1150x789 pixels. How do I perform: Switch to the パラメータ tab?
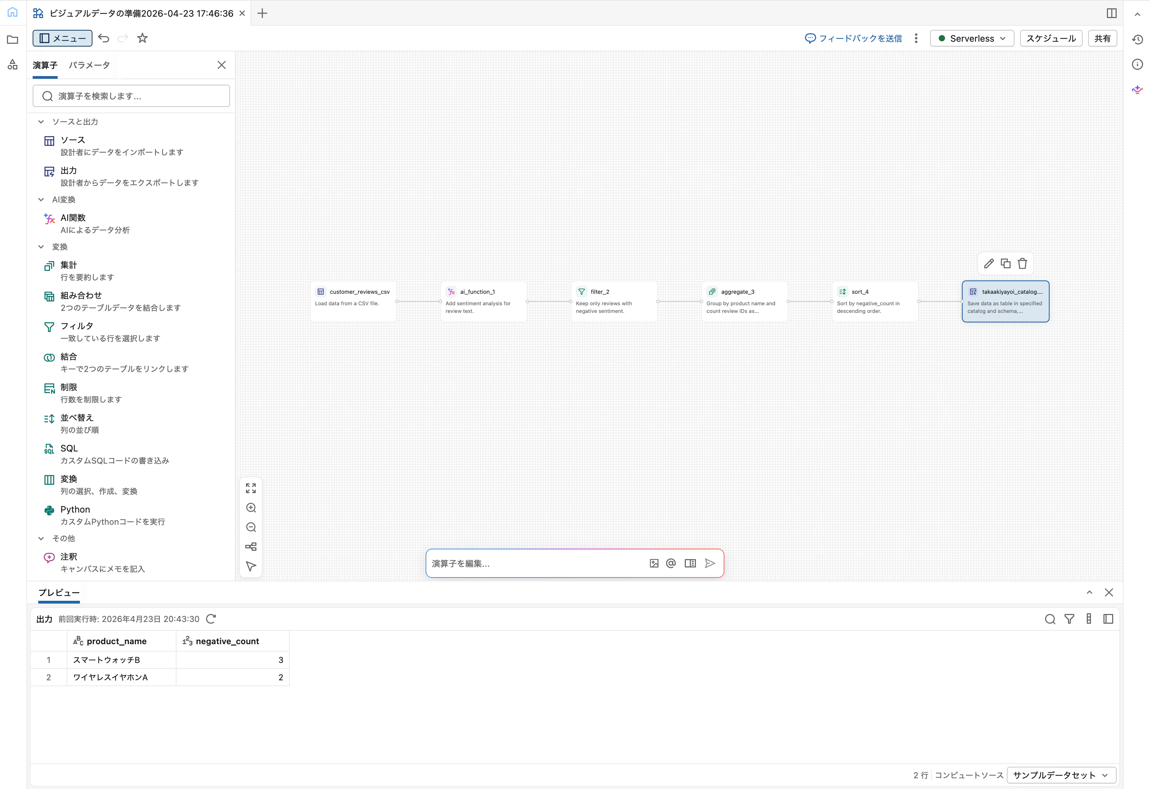[x=89, y=65]
